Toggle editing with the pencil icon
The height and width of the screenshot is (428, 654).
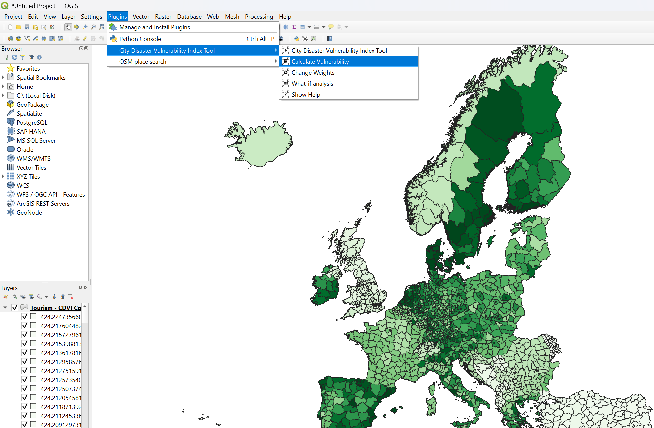tap(85, 39)
